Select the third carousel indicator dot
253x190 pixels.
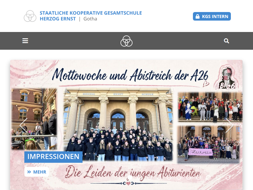(149, 177)
